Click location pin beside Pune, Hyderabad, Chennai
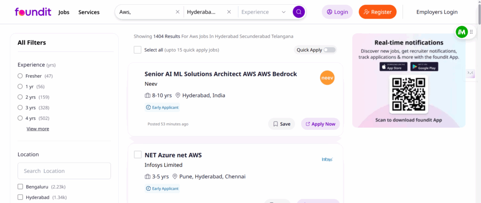Viewport: 481px width, 203px height. click(175, 177)
